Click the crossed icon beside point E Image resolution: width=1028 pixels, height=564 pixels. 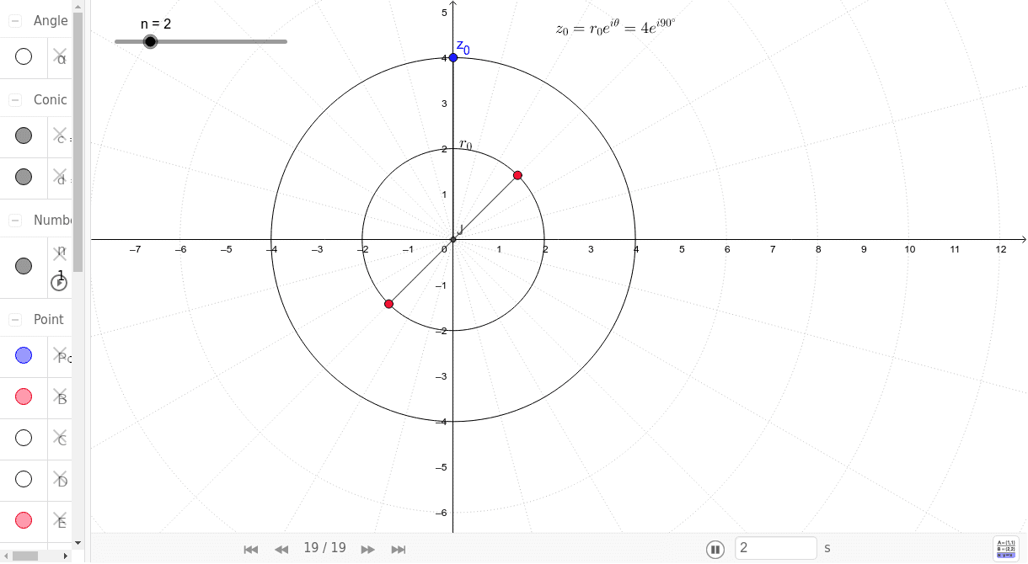tap(60, 519)
